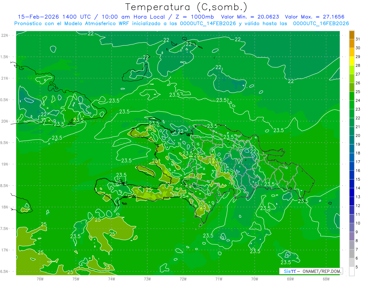Click the 73W longitude axis label
This screenshot has width=366, height=283.
[x=147, y=279]
